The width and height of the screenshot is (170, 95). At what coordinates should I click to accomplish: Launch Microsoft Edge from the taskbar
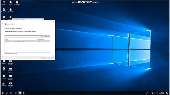click(16, 93)
